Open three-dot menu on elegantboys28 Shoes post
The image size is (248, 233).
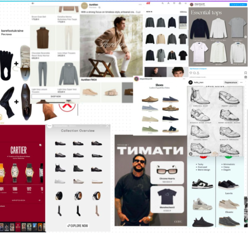point(184,79)
